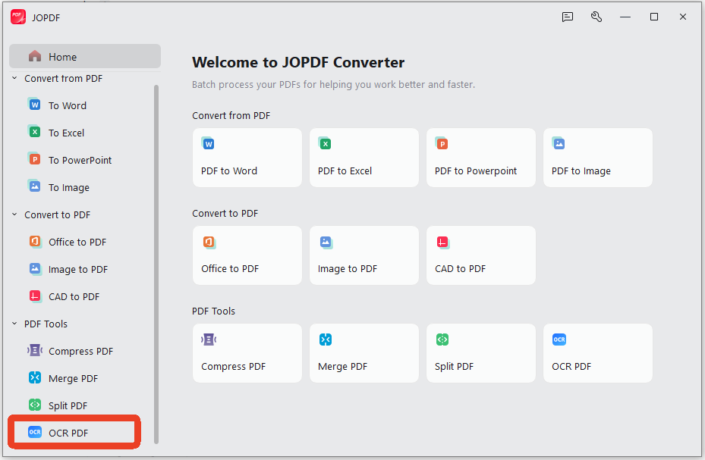Open the PDF to Word card label
Image resolution: width=705 pixels, height=460 pixels.
click(x=229, y=171)
